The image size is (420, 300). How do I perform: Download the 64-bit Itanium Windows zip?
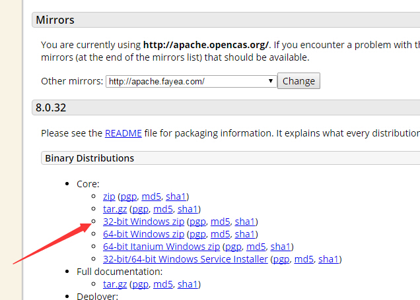pyautogui.click(x=162, y=247)
